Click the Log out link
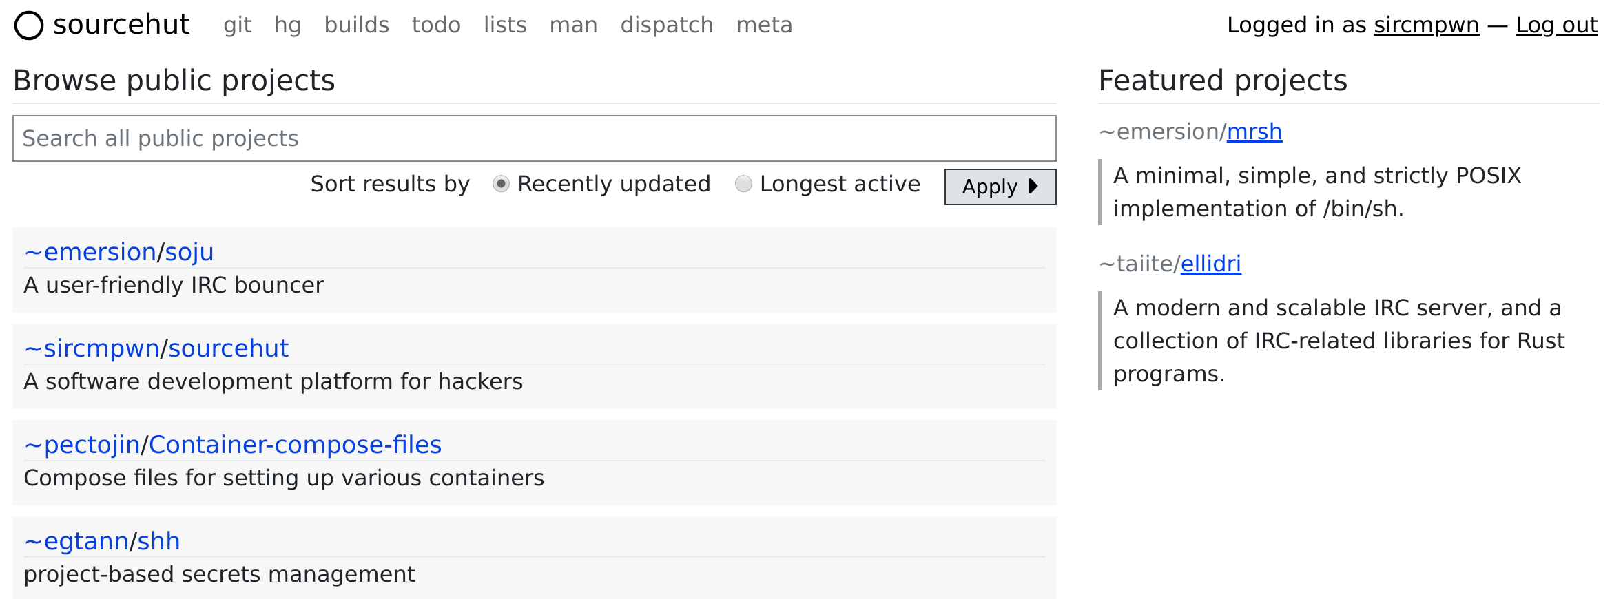The width and height of the screenshot is (1612, 599). (1556, 25)
